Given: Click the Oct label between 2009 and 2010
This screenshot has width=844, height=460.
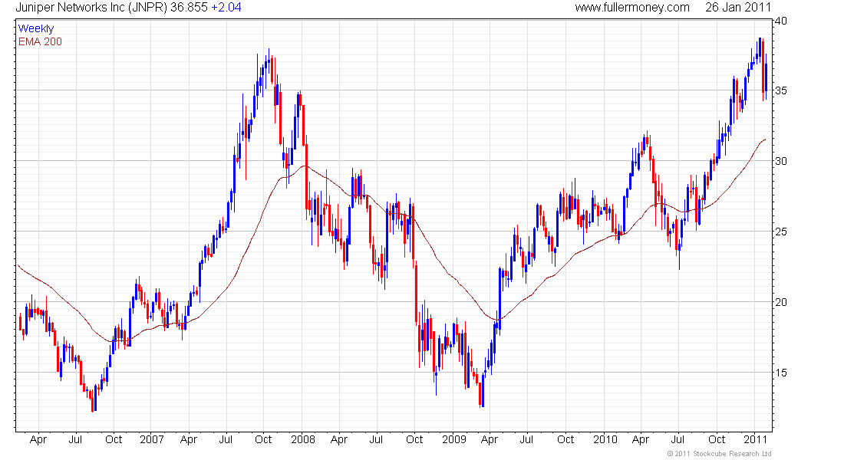Looking at the screenshot, I should click(x=565, y=439).
